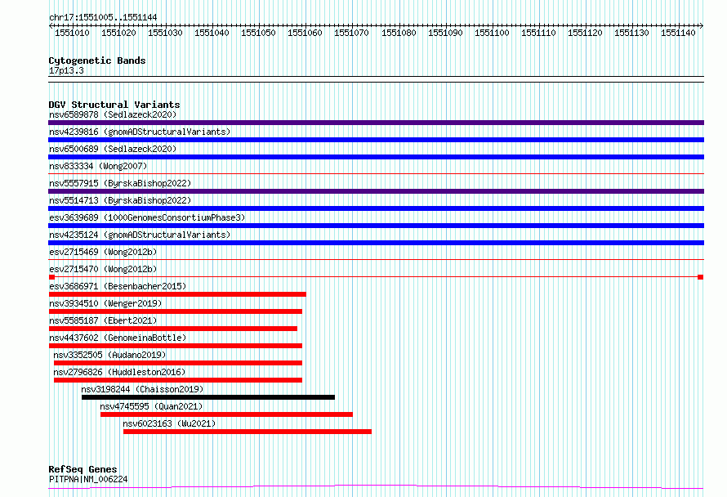Open variant label nsv3352505 (Audano2019)
Image resolution: width=727 pixels, height=497 pixels.
click(109, 355)
